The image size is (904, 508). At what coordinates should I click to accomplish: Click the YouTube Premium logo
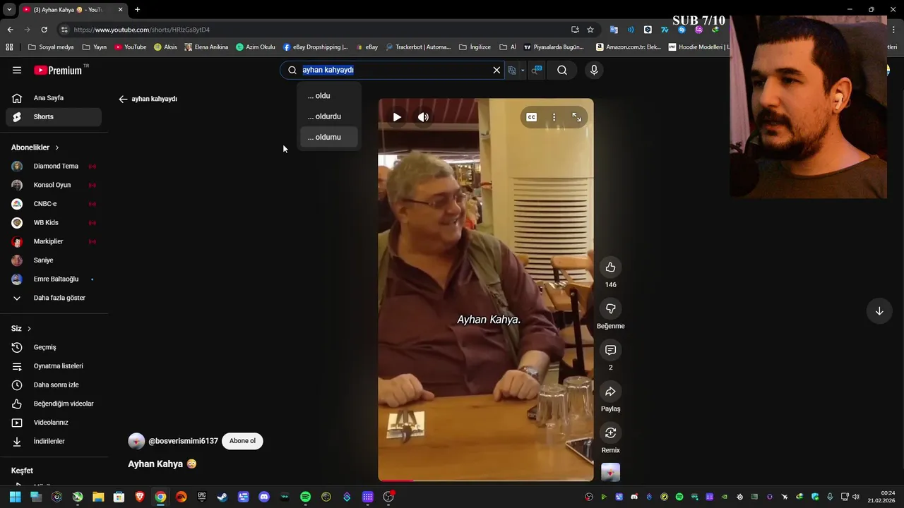58,70
